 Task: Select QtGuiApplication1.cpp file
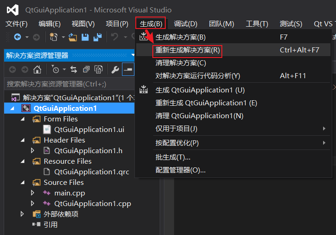(93, 204)
